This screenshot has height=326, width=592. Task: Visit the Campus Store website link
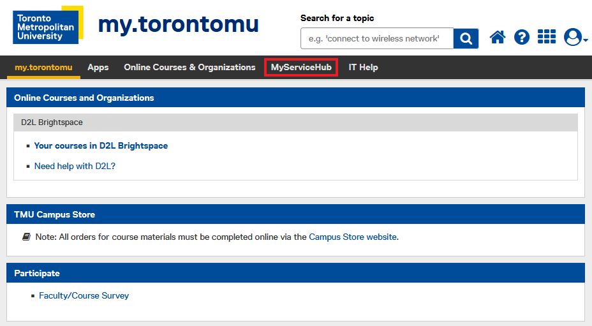pos(353,237)
